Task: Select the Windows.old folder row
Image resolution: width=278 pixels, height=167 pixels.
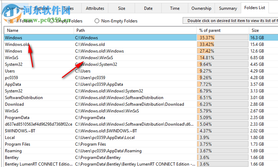Action: coord(141,44)
